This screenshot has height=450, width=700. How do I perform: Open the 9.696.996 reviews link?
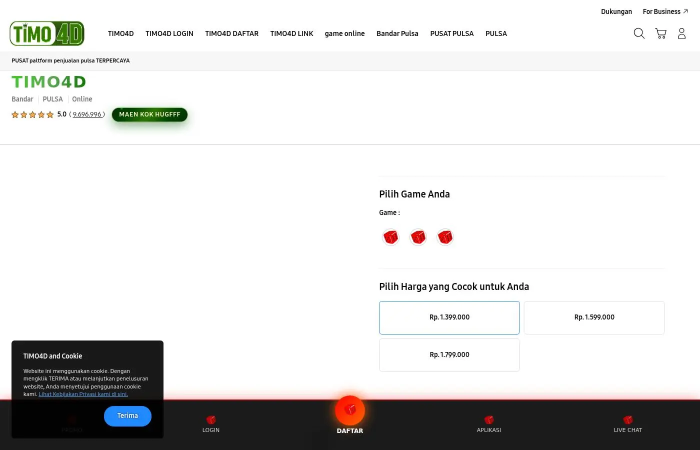point(87,114)
